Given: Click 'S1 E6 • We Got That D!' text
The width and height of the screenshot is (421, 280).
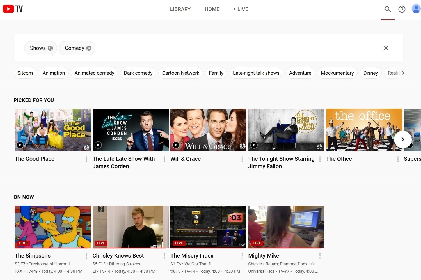Looking at the screenshot, I should (191, 264).
